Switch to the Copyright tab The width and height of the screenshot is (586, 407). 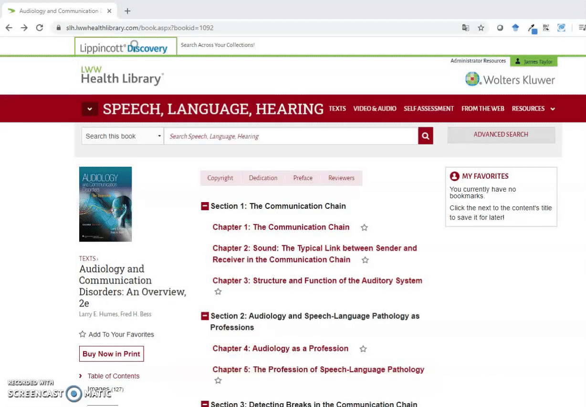(x=220, y=178)
